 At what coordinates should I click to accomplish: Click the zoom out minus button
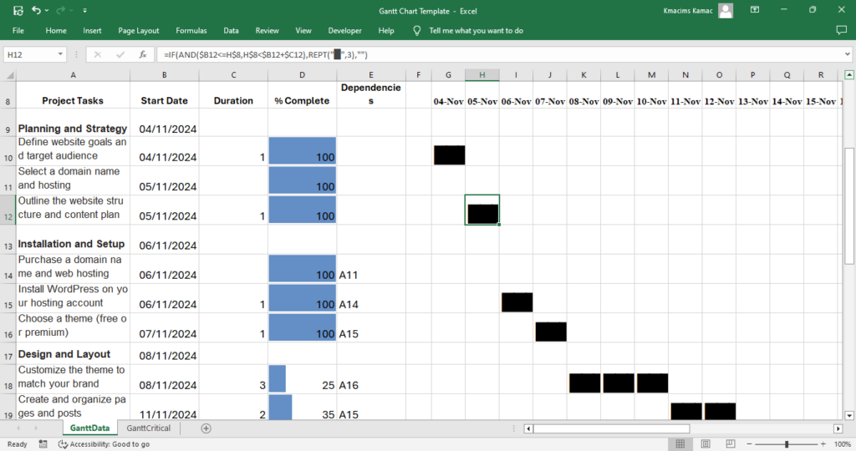[749, 444]
